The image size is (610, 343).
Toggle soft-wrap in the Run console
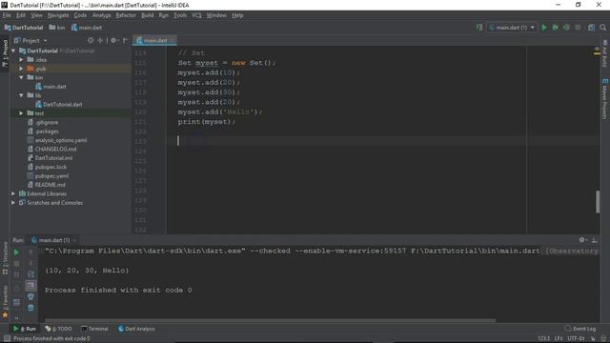pyautogui.click(x=30, y=274)
